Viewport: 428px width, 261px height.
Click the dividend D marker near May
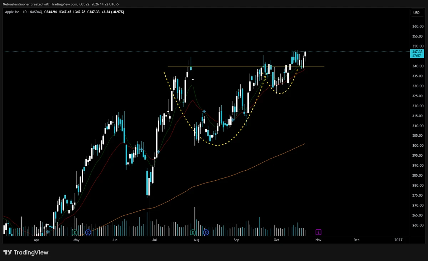pyautogui.click(x=88, y=232)
